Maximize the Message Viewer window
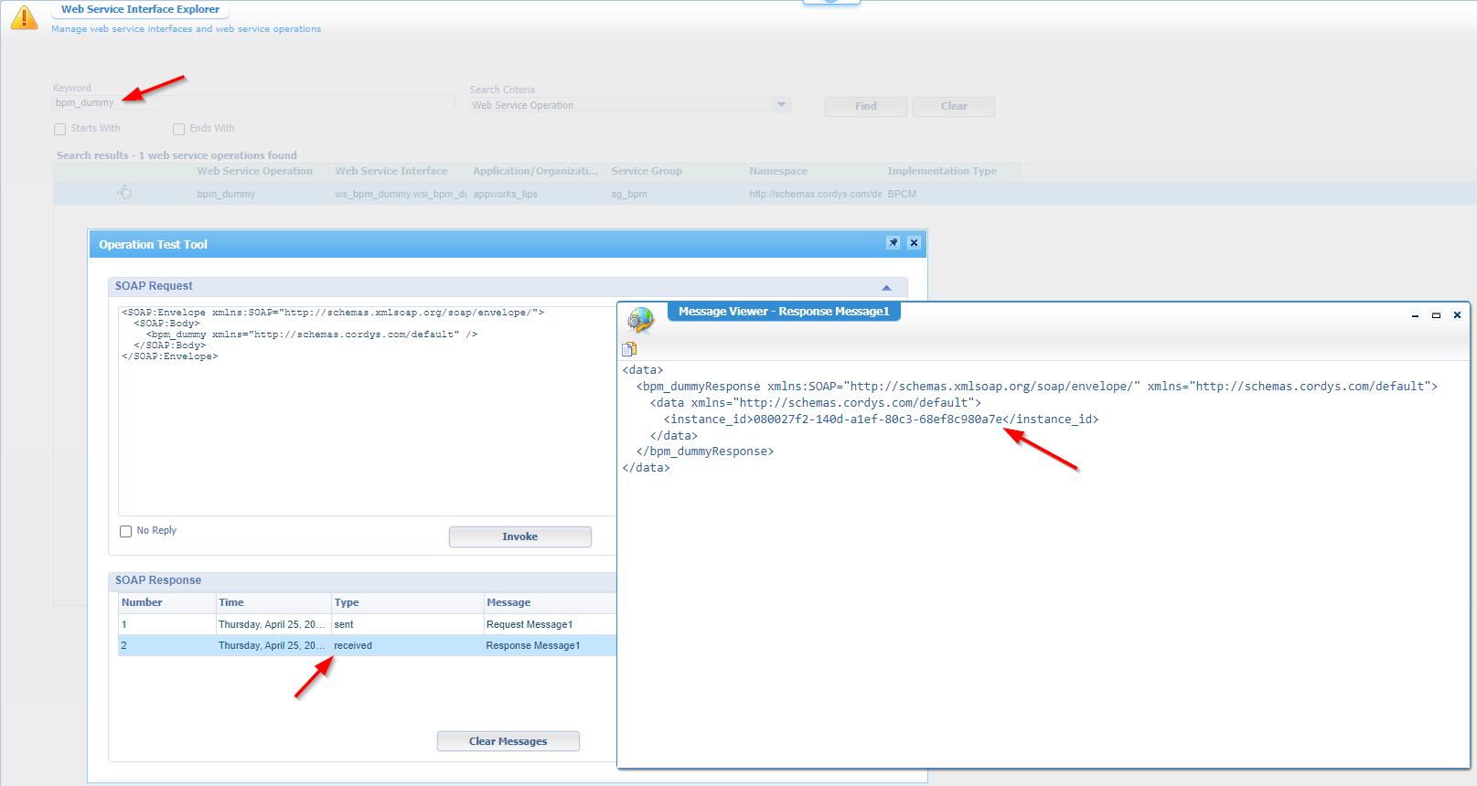This screenshot has width=1477, height=786. [x=1436, y=315]
